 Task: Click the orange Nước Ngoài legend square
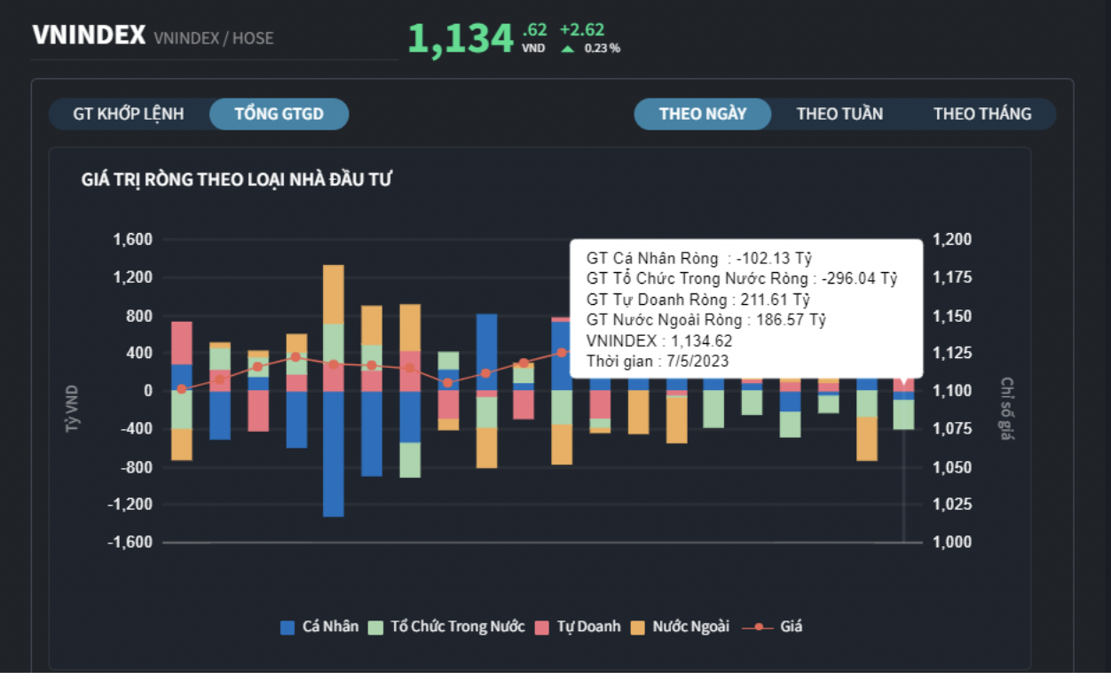pyautogui.click(x=637, y=628)
